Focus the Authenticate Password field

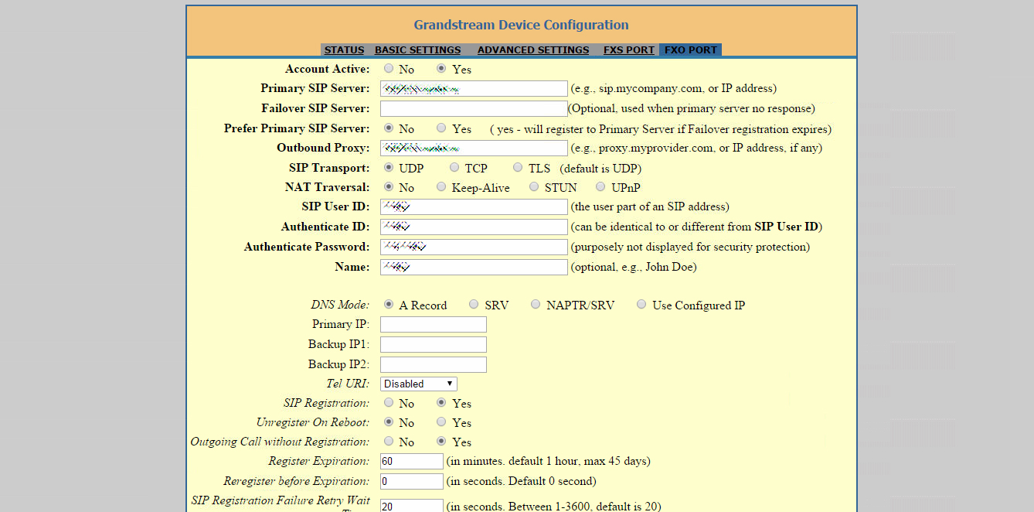point(474,247)
